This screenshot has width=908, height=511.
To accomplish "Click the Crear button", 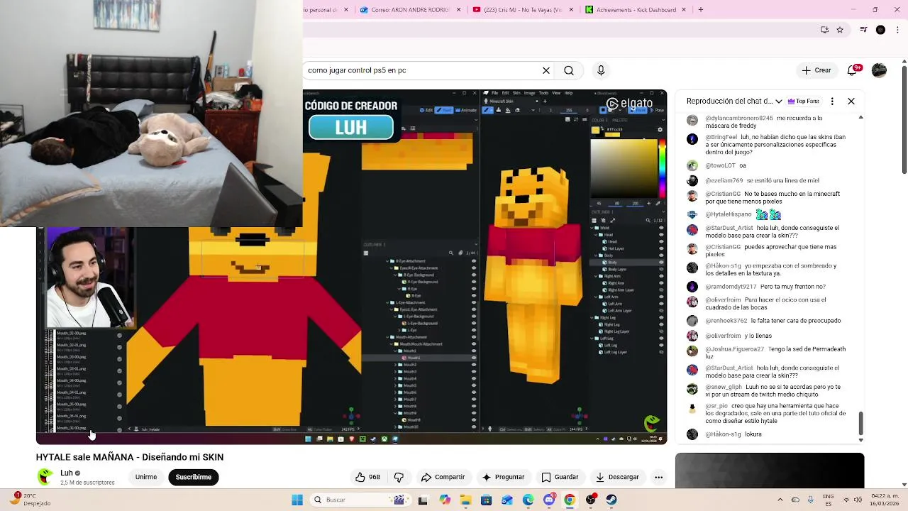I will coord(816,70).
